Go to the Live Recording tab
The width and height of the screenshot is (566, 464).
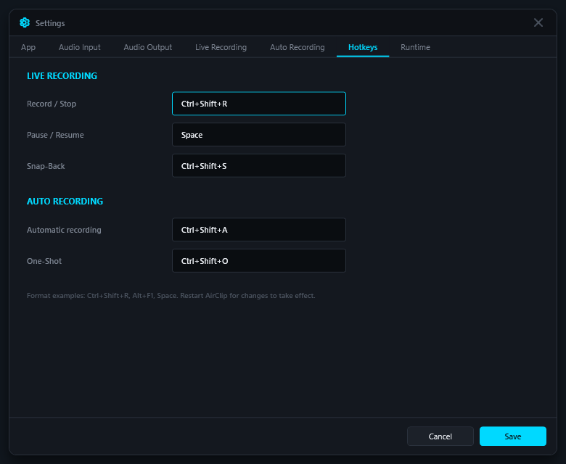221,47
